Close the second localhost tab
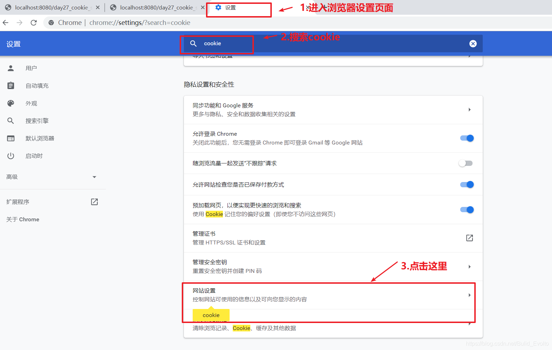552x350 pixels. click(203, 7)
